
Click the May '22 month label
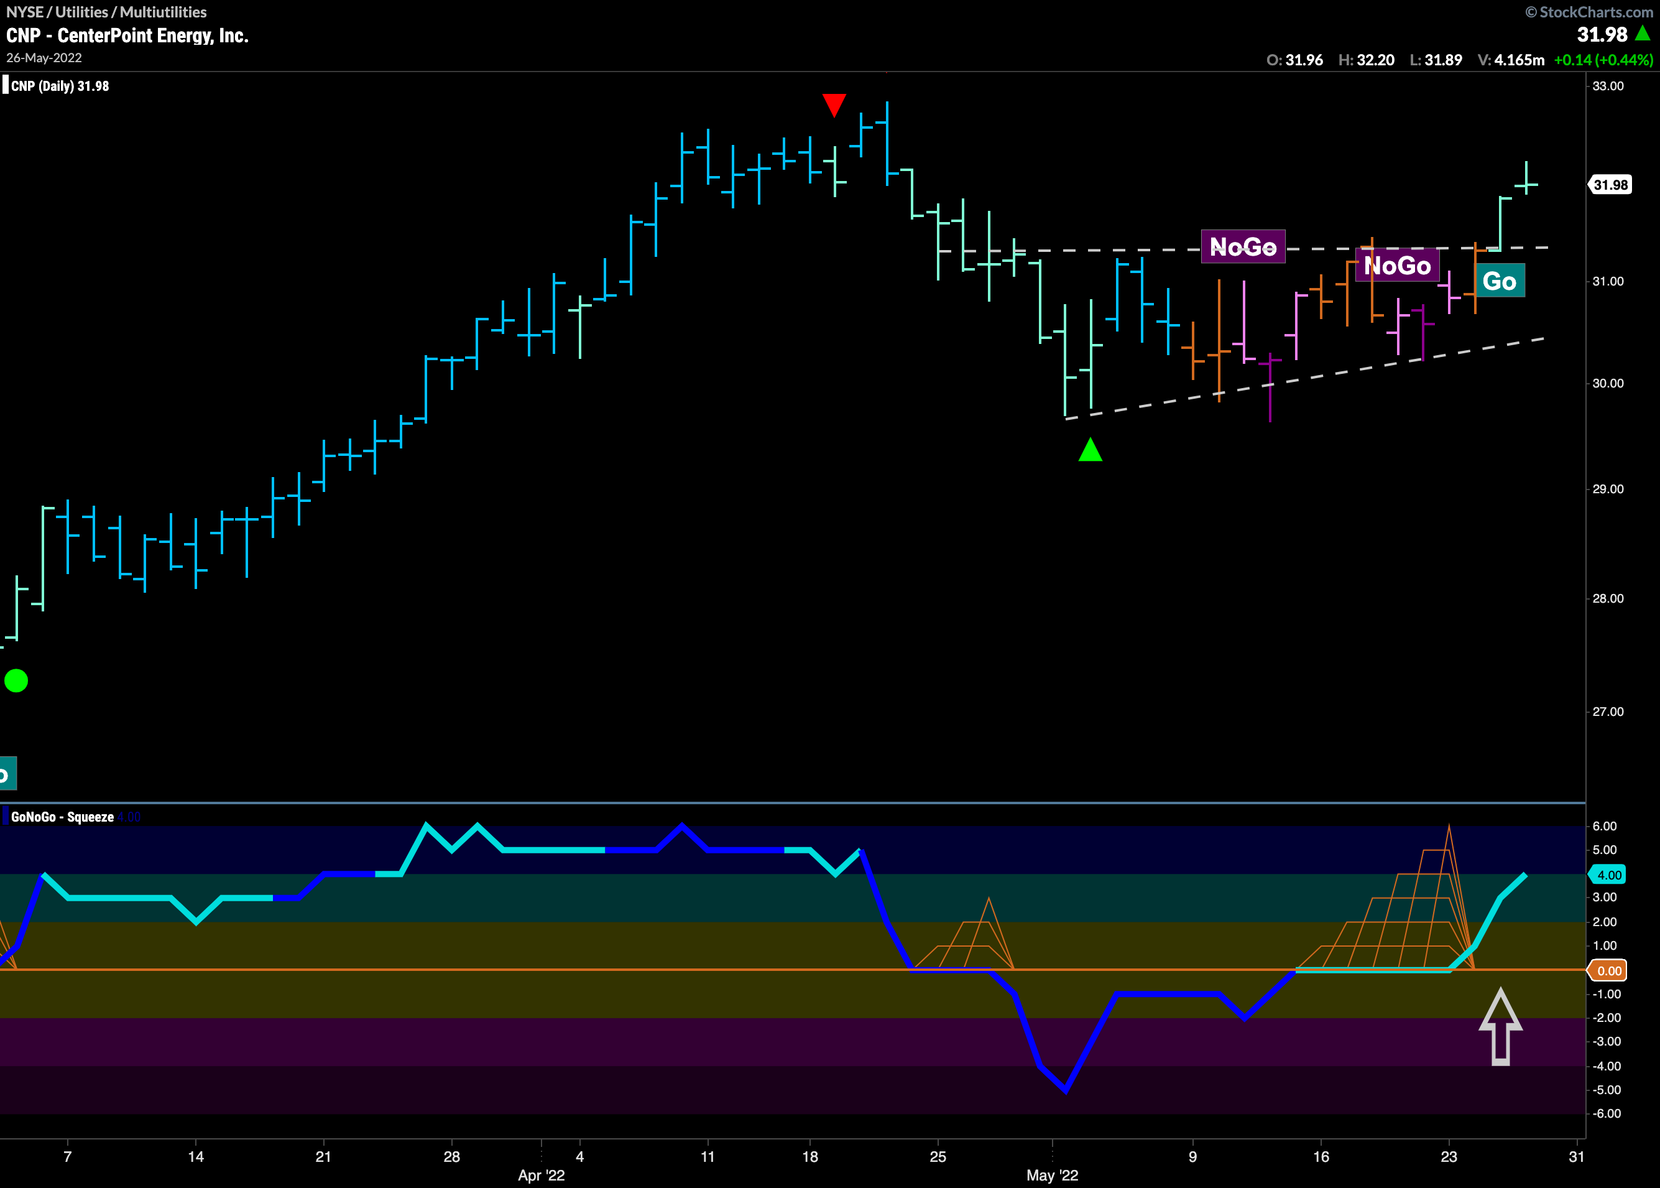[x=1053, y=1176]
